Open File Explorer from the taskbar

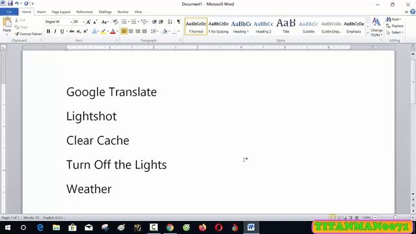tap(56, 227)
